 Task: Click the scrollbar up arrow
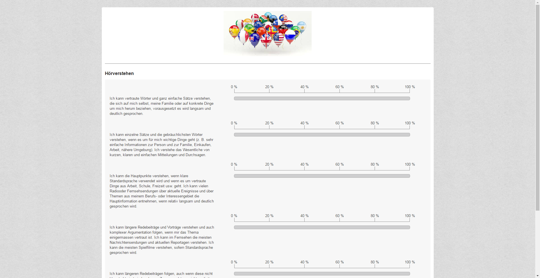point(537,2)
